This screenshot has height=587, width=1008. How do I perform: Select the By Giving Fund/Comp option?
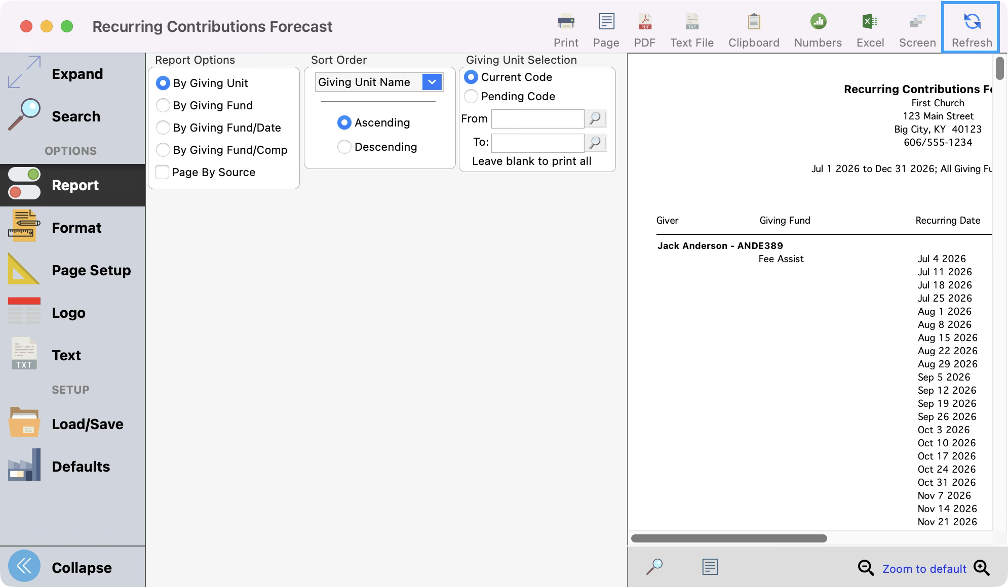[x=163, y=150]
